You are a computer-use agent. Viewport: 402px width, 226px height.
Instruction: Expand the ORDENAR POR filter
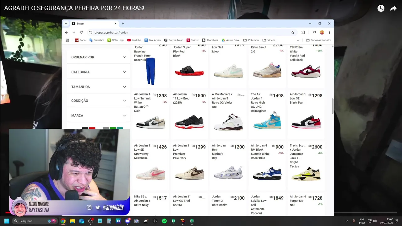(x=98, y=57)
